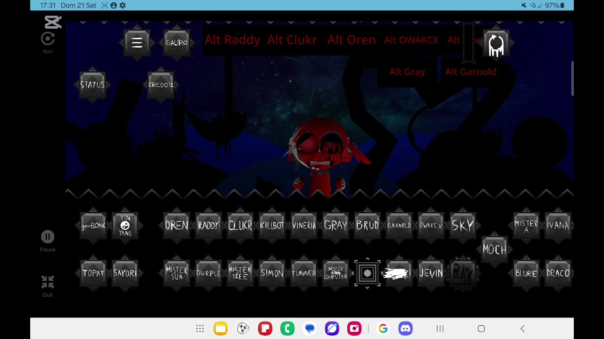Tap the Android home button
The image size is (604, 339).
(481, 329)
